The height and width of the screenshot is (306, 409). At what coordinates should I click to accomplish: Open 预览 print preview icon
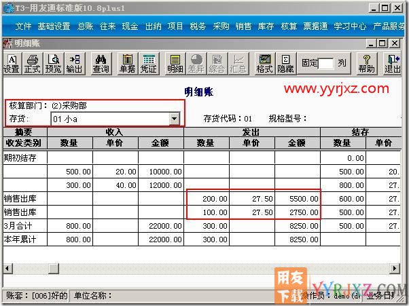coord(54,64)
